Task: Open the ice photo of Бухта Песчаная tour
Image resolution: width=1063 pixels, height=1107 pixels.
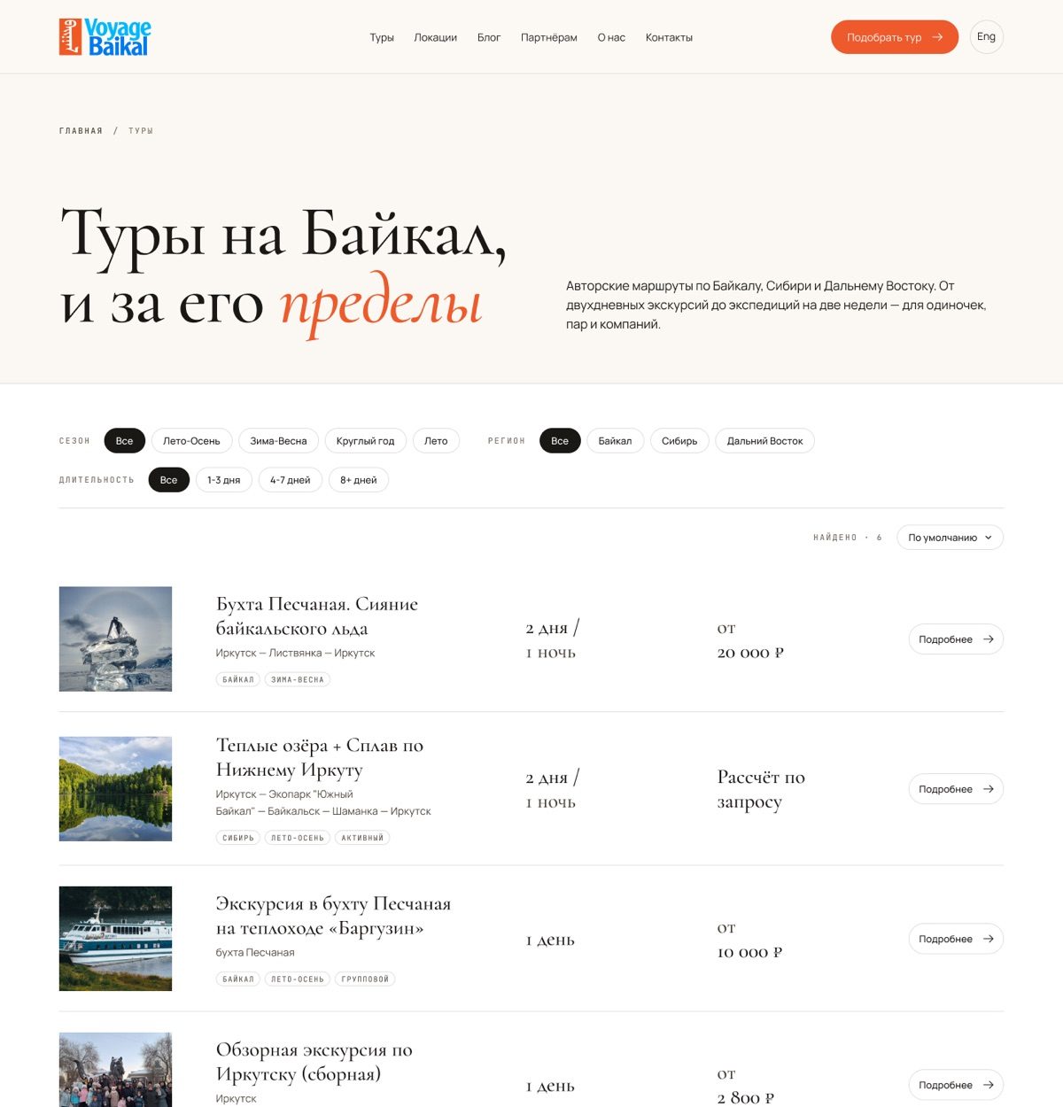Action: click(x=115, y=639)
